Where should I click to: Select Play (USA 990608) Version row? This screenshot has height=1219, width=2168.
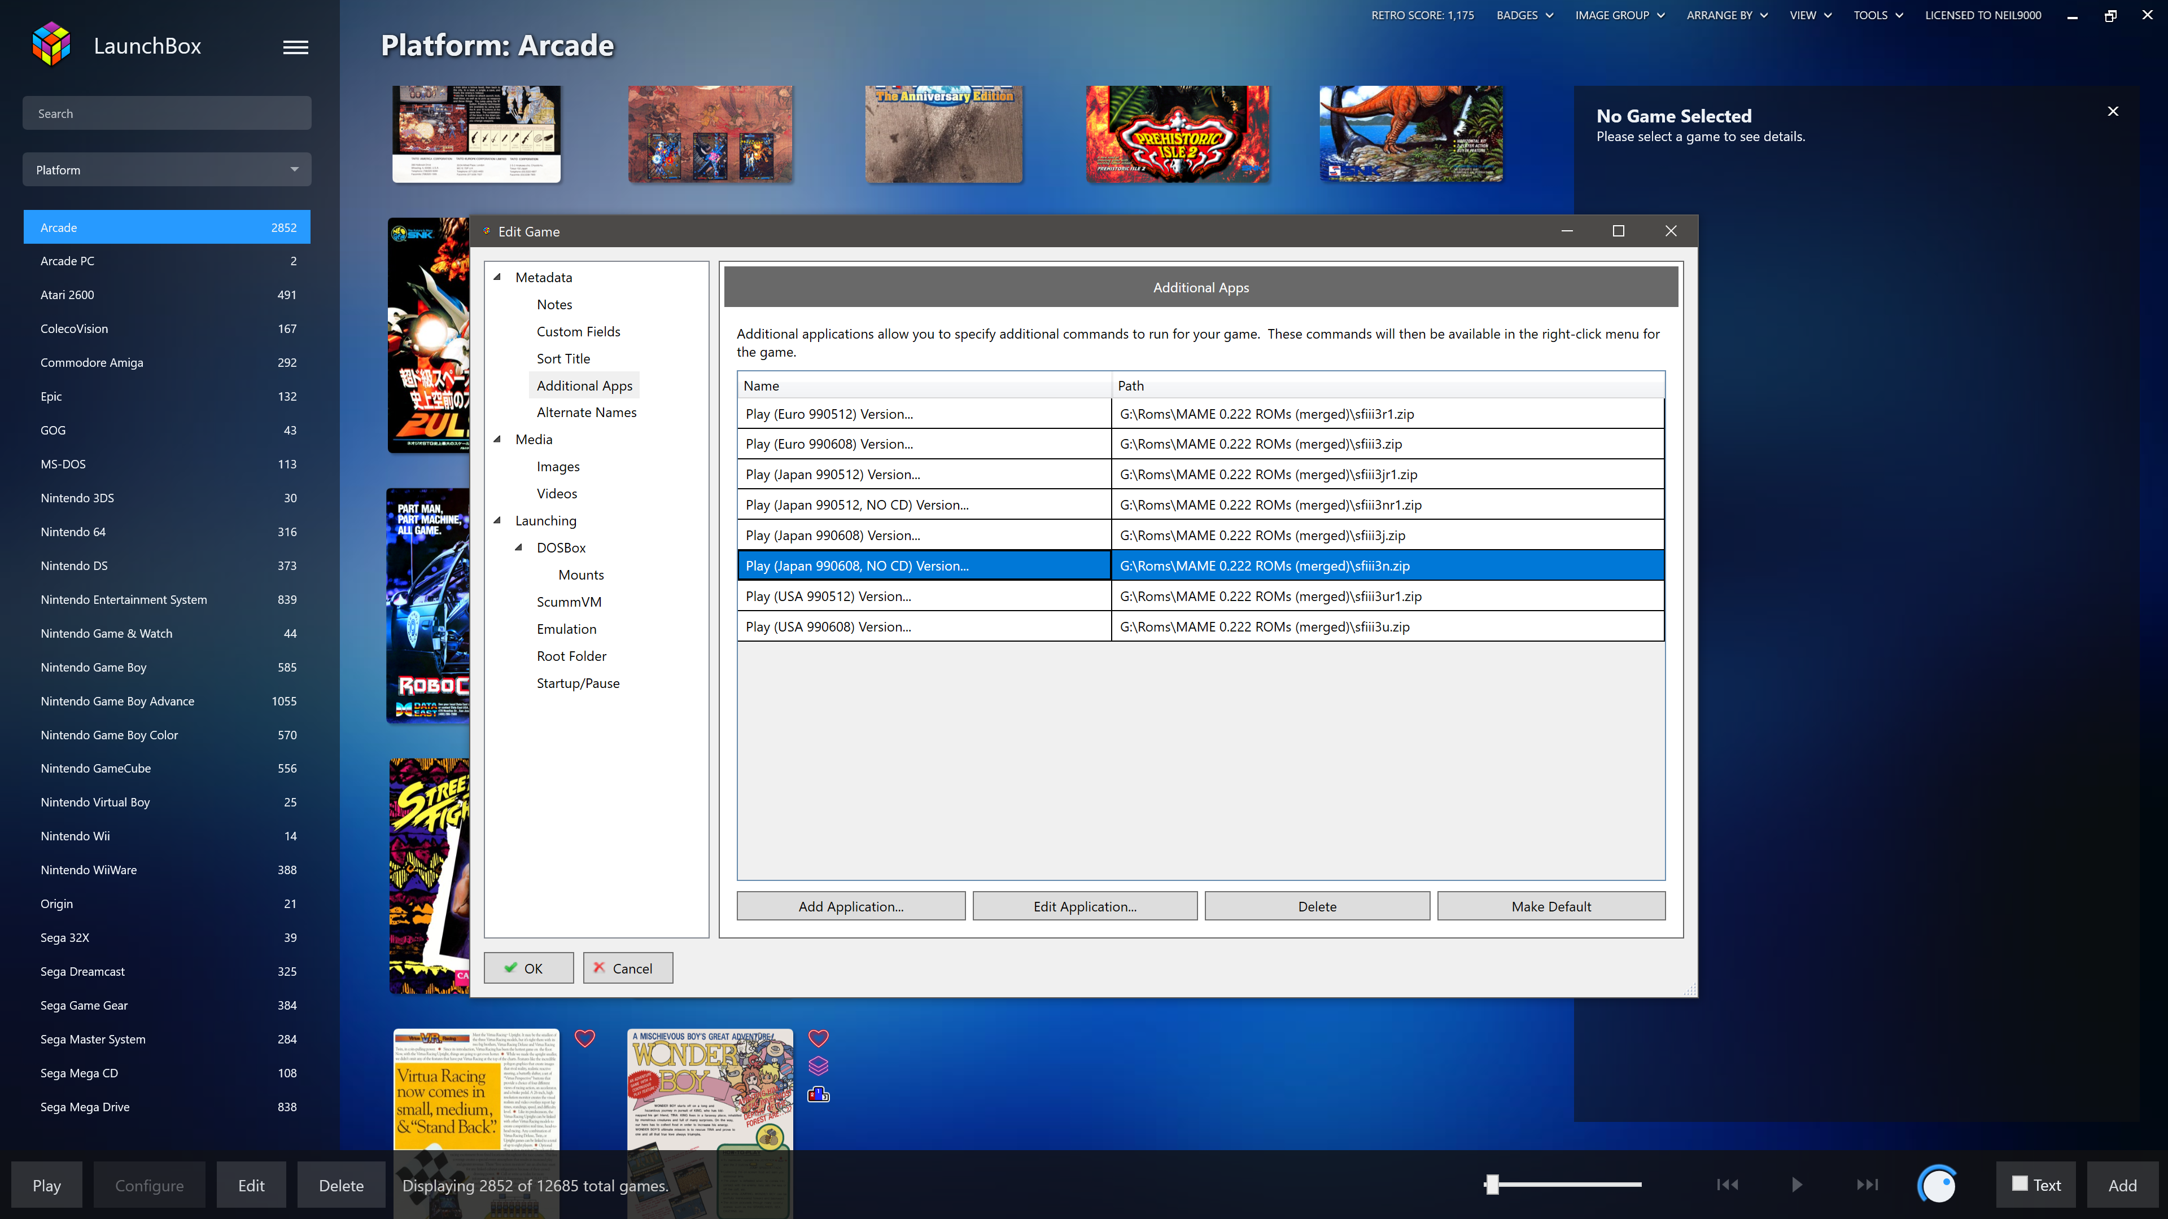click(x=1201, y=626)
